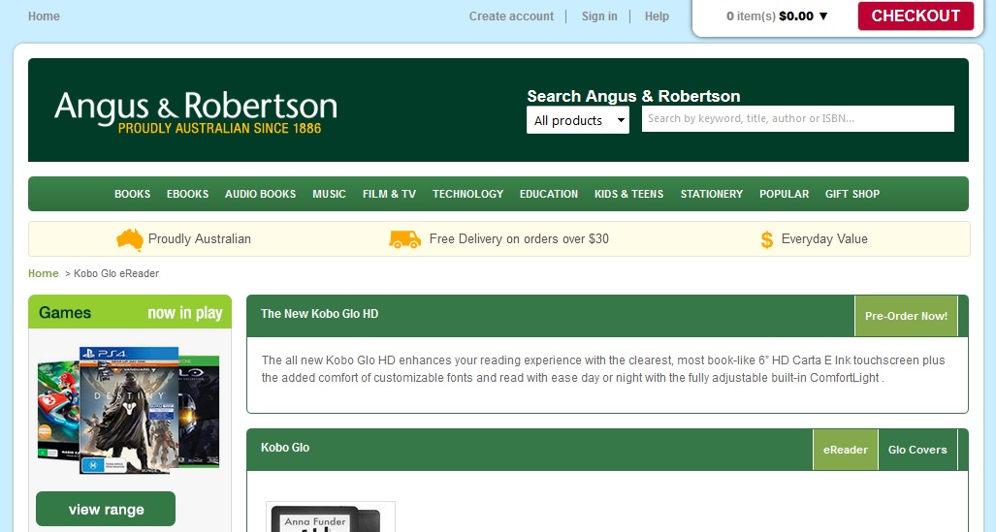Screen dimensions: 996x532
Task: Click the Destiny PS4 game cover
Action: click(129, 410)
